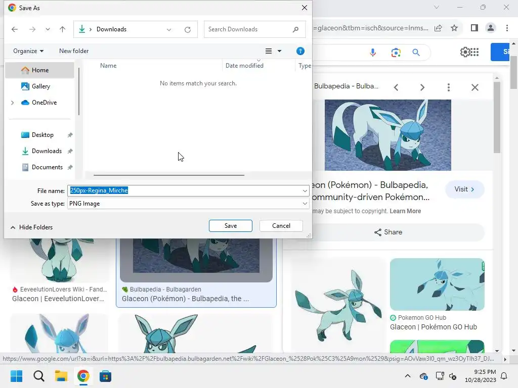Toggle Chrome side panel
This screenshot has width=518, height=388.
click(474, 28)
